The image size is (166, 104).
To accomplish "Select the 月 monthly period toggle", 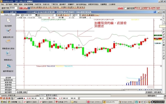I will point(63,15).
